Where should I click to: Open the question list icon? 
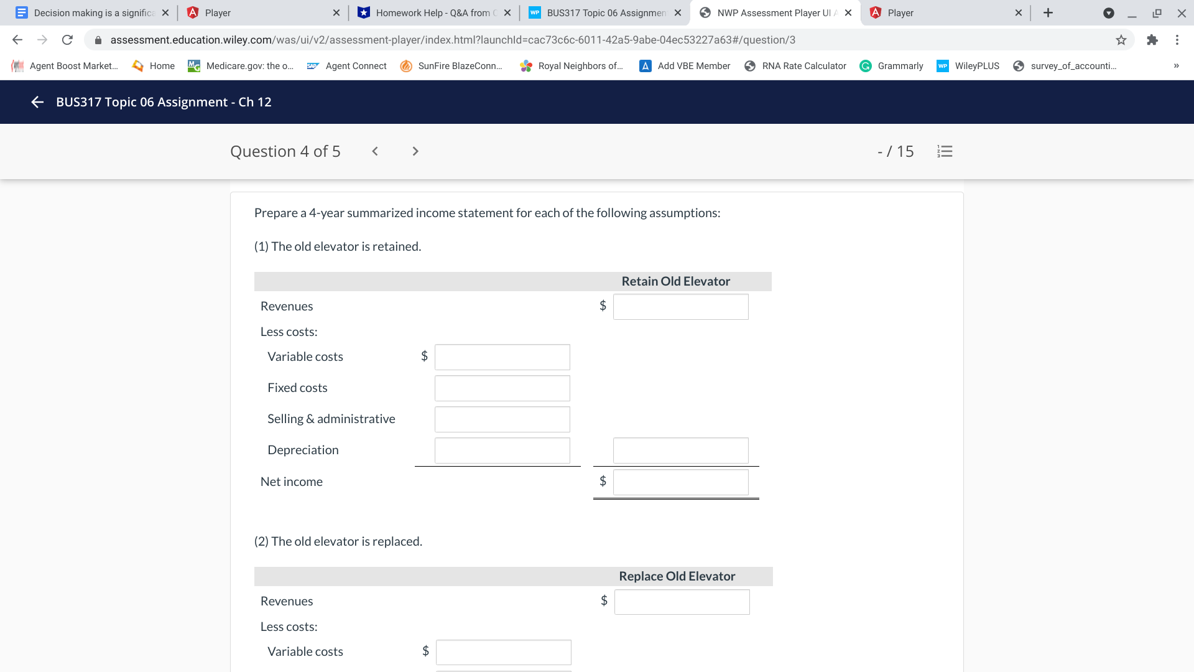(x=945, y=151)
